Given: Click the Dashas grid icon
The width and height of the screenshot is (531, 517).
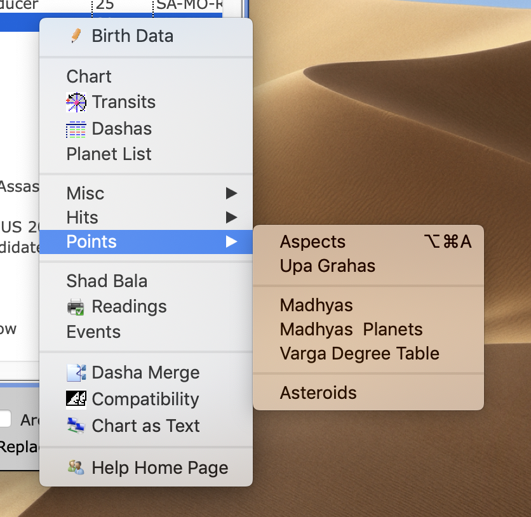Looking at the screenshot, I should (x=76, y=129).
